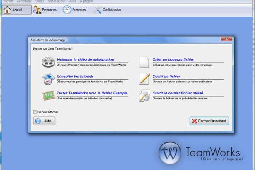Enable the Ne plus afficher checkbox
This screenshot has height=170, width=255.
[x=35, y=112]
